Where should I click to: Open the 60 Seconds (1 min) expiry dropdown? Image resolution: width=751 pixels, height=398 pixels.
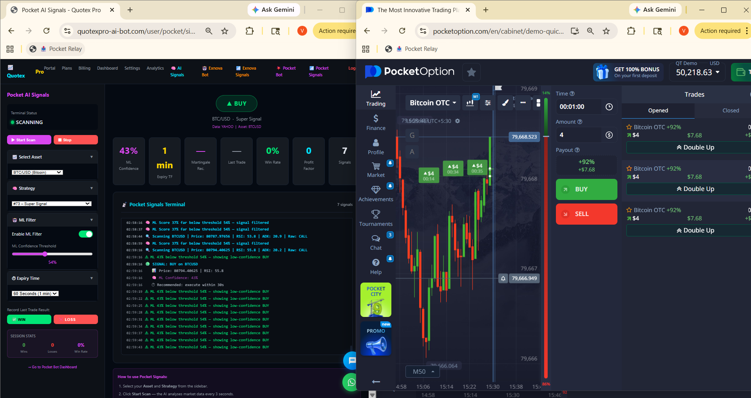pyautogui.click(x=35, y=294)
